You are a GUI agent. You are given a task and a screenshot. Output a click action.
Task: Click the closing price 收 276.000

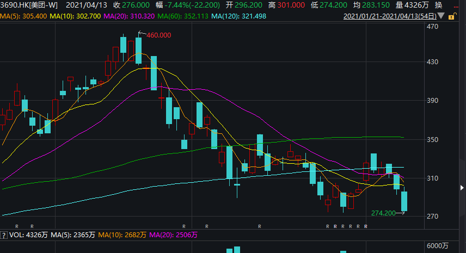pos(131,5)
